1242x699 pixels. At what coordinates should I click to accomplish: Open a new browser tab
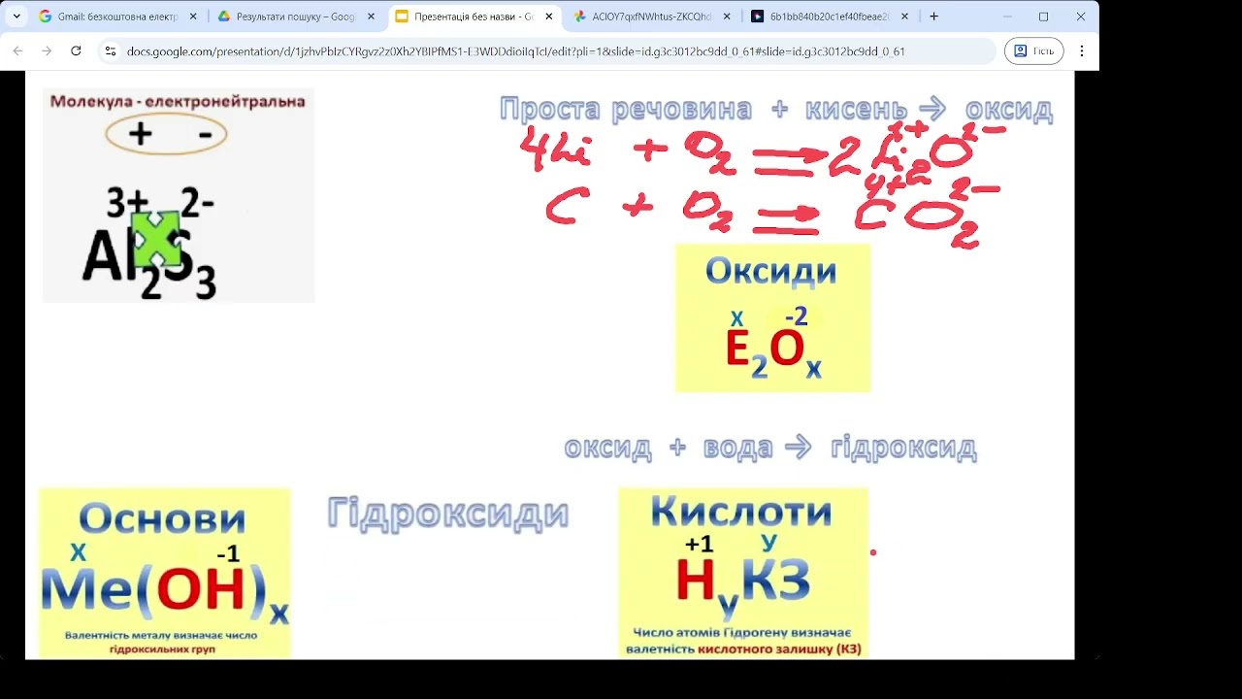click(x=934, y=17)
